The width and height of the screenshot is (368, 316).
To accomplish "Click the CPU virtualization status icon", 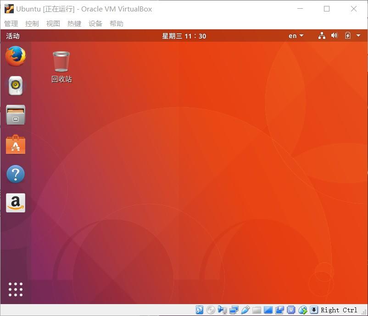I will (291, 310).
